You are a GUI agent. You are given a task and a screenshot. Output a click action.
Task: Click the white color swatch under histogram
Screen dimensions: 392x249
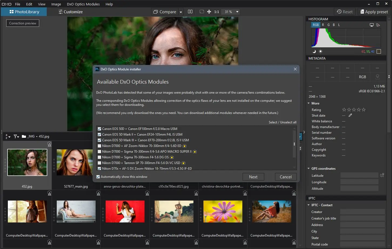point(379,51)
